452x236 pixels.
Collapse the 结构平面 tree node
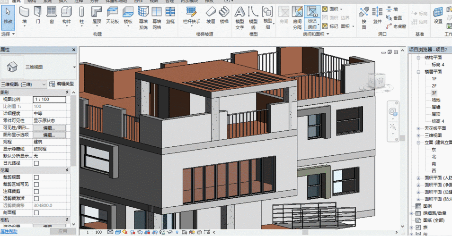click(x=418, y=58)
